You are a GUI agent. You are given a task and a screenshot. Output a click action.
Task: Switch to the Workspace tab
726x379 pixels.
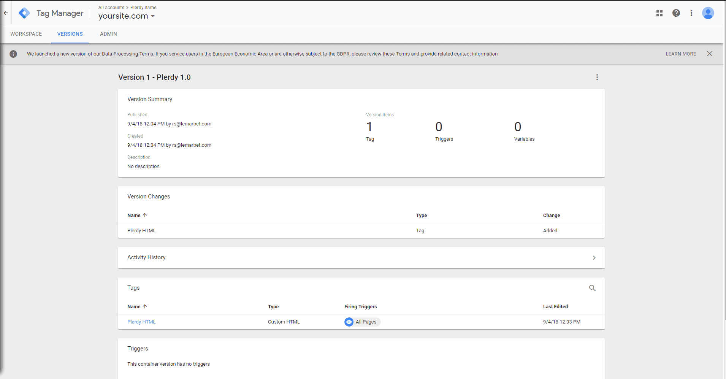26,34
